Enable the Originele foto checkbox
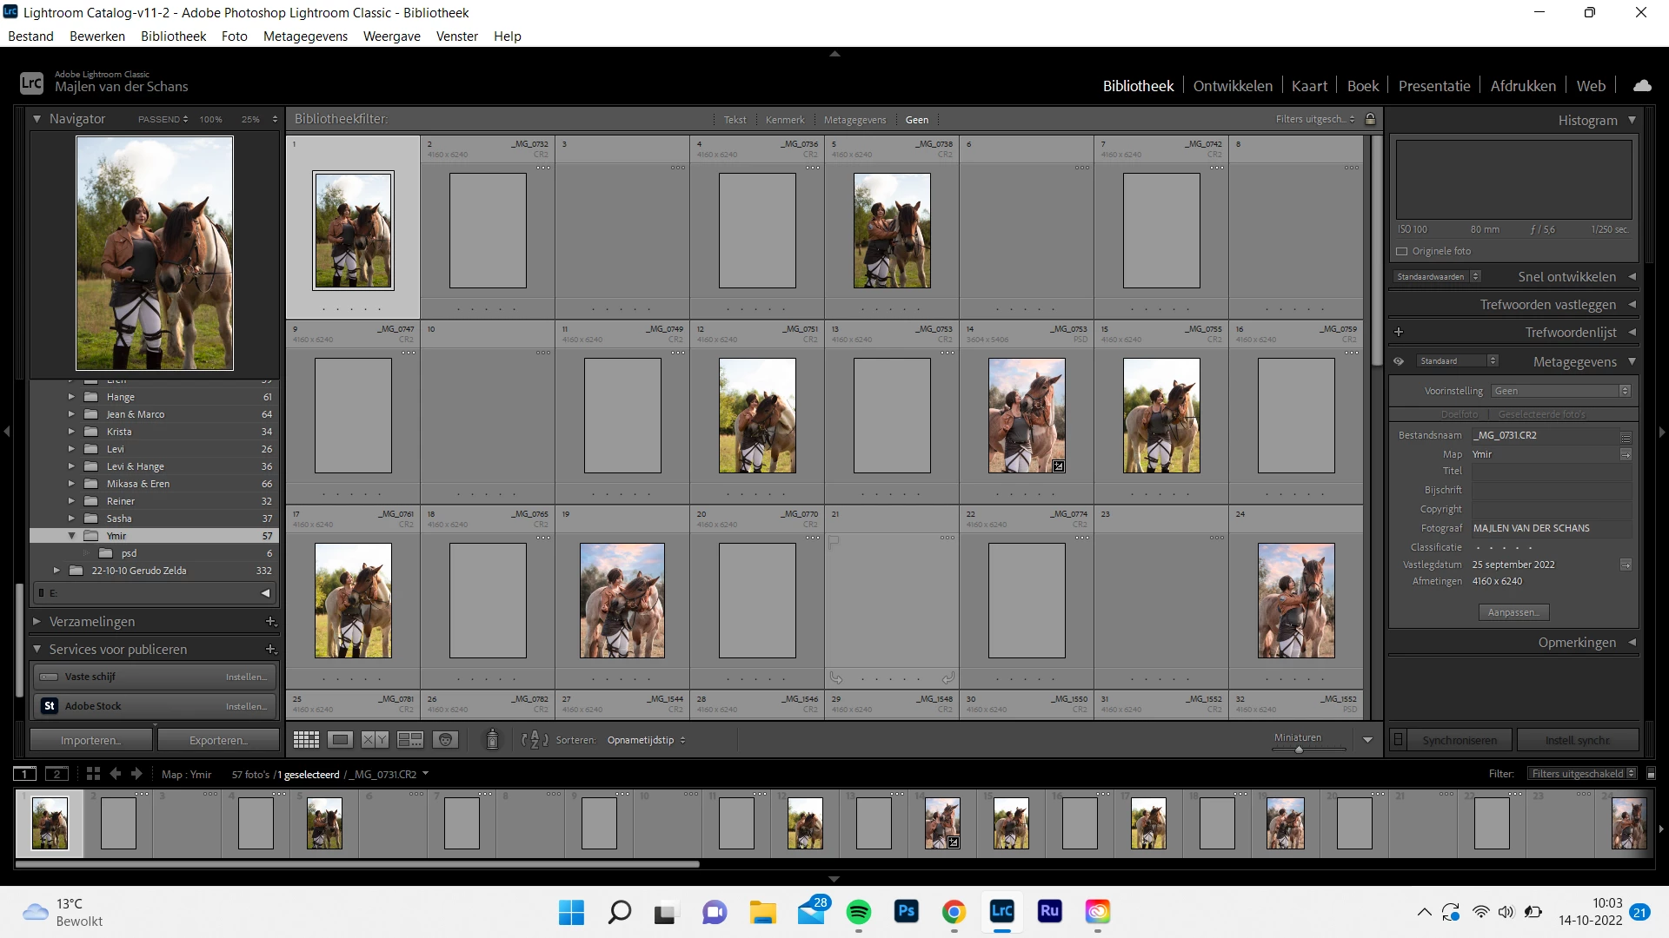This screenshot has width=1669, height=938. pos(1402,251)
